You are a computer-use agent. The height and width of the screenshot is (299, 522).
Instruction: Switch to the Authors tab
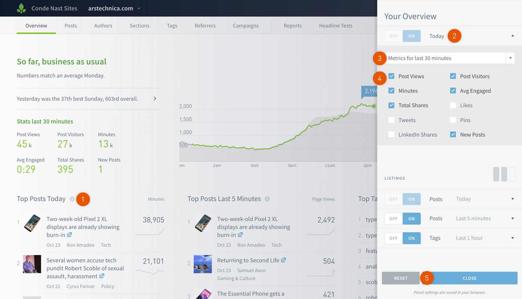tap(103, 26)
